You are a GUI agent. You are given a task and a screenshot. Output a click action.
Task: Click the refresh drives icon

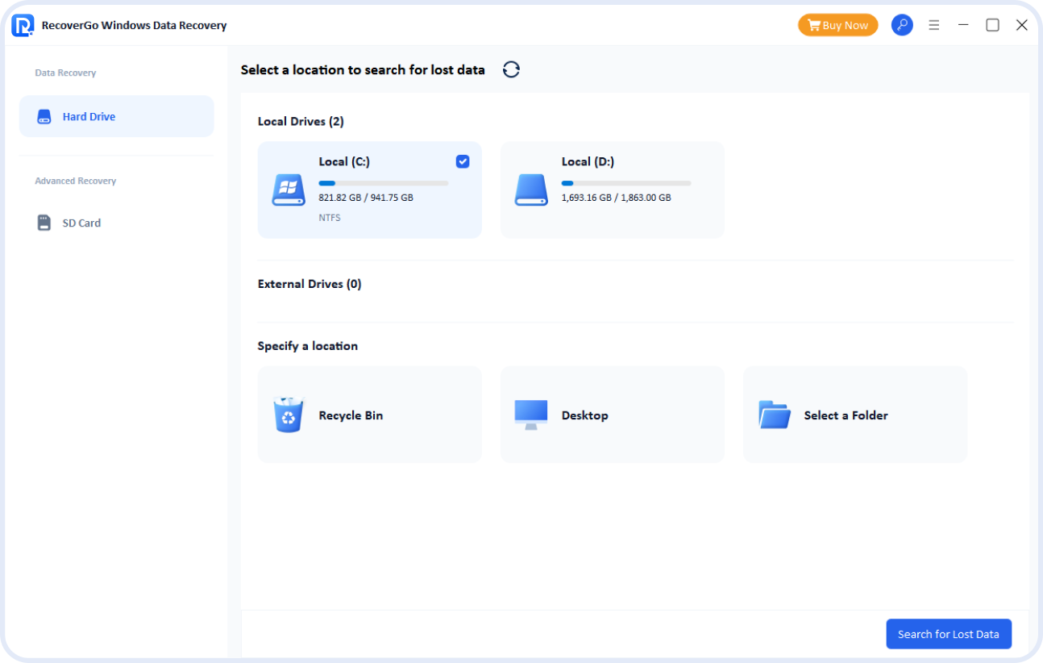pyautogui.click(x=511, y=69)
